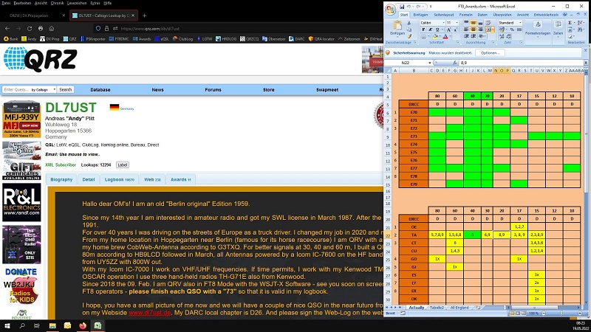Click the Label button next to Lookups

pyautogui.click(x=122, y=165)
